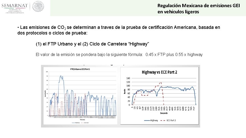
Task: Select the Highway legend entry
Action: (x=151, y=120)
